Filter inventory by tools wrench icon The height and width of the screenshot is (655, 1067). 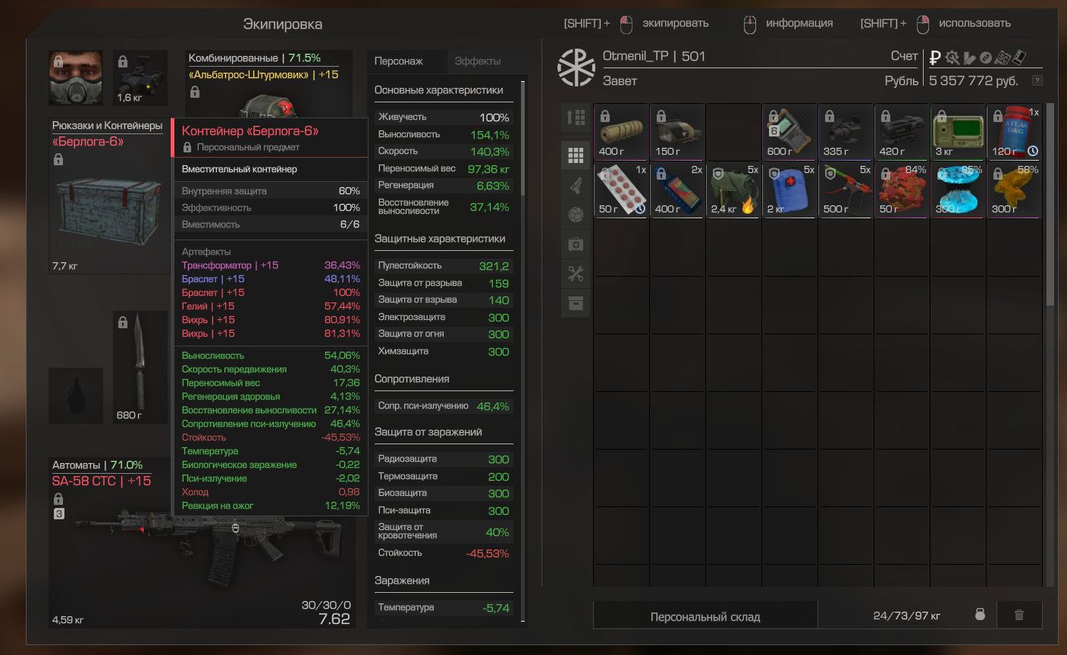[x=576, y=274]
